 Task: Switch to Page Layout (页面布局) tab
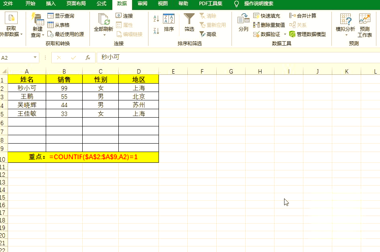click(x=76, y=4)
